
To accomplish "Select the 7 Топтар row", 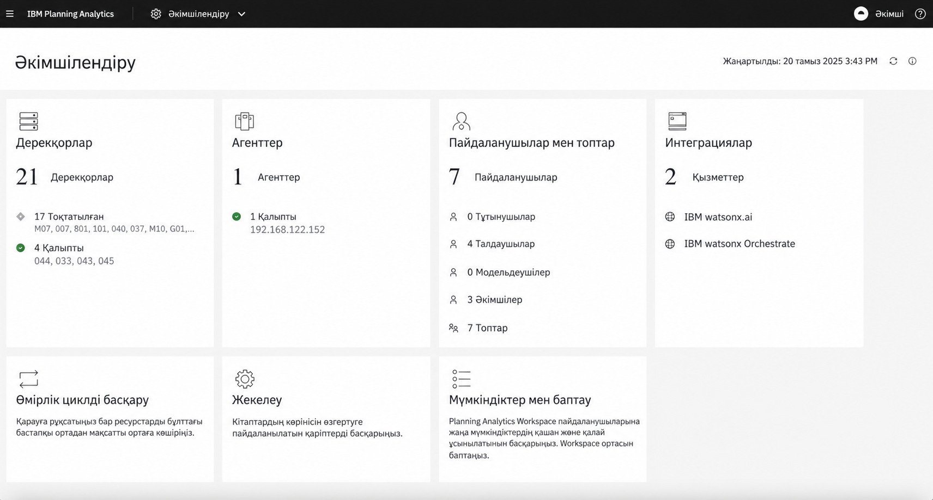I will [487, 328].
